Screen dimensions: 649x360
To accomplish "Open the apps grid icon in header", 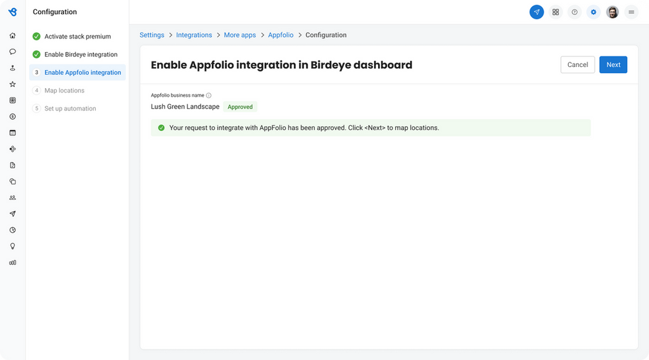I will [x=556, y=12].
